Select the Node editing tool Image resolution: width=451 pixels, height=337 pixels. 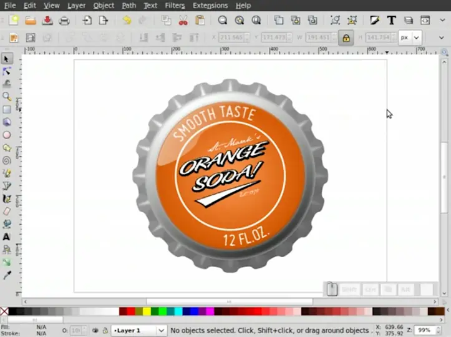click(x=7, y=71)
